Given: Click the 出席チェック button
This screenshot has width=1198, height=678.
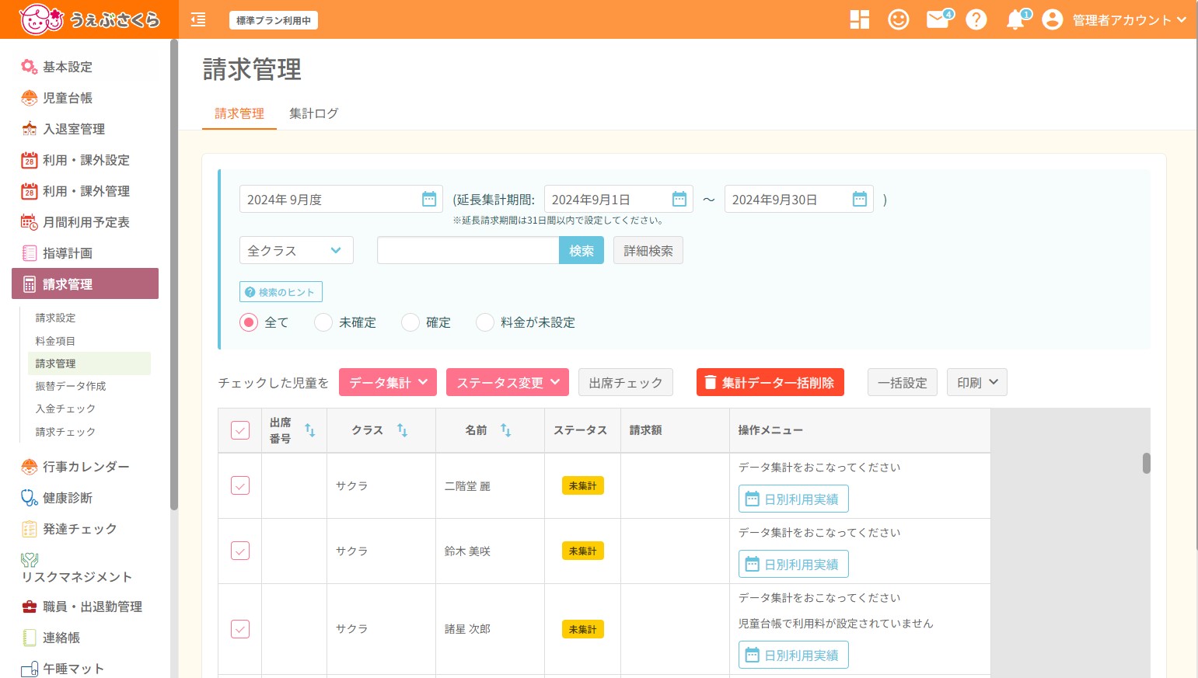Looking at the screenshot, I should click(626, 382).
